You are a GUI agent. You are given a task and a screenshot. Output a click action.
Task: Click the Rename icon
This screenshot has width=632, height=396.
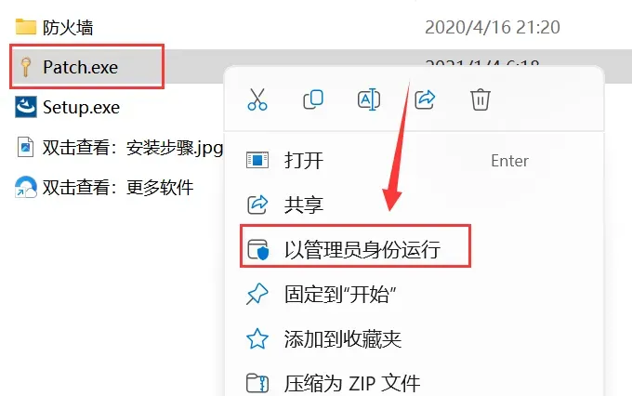coord(369,99)
